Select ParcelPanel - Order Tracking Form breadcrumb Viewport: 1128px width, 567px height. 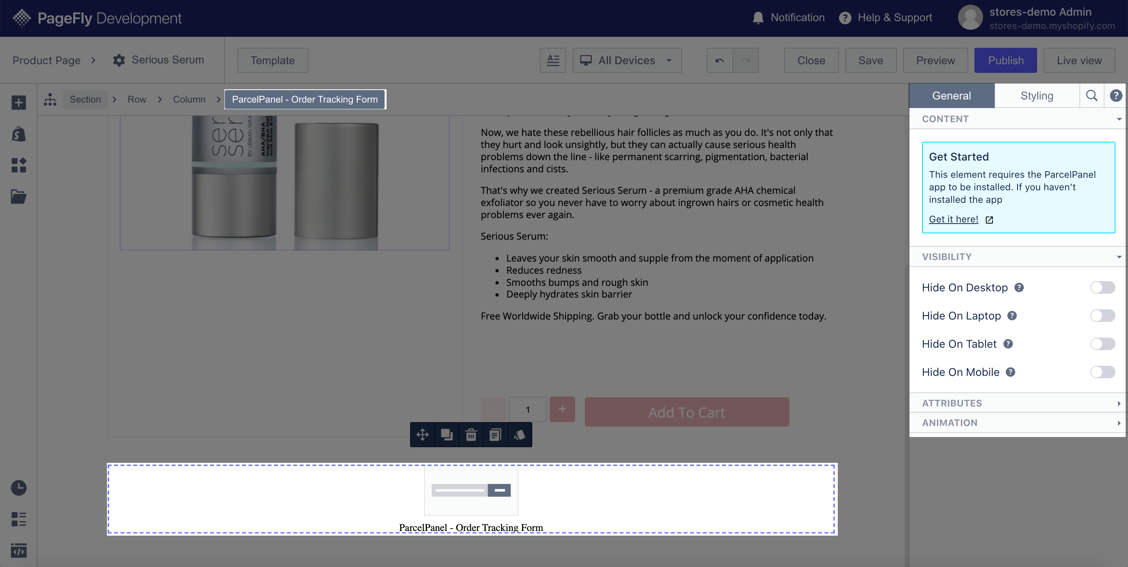[x=305, y=99]
